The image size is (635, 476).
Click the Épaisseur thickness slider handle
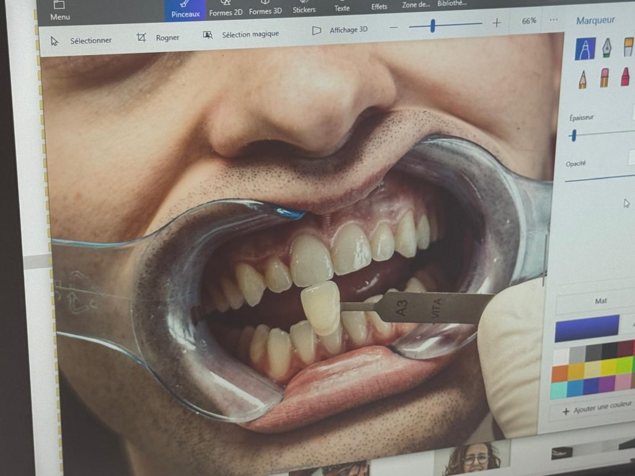tap(573, 136)
